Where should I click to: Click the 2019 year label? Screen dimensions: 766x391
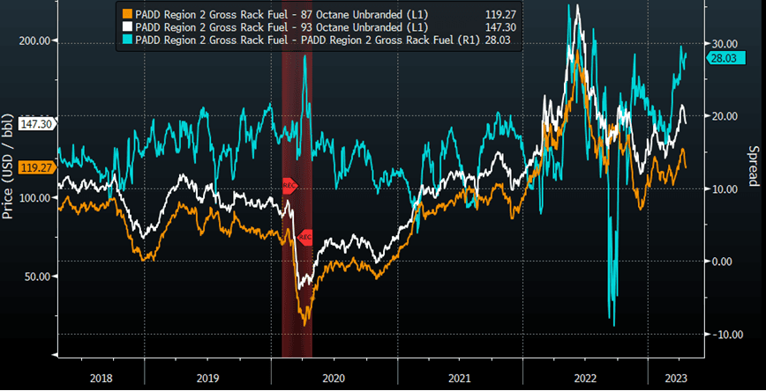tap(207, 379)
